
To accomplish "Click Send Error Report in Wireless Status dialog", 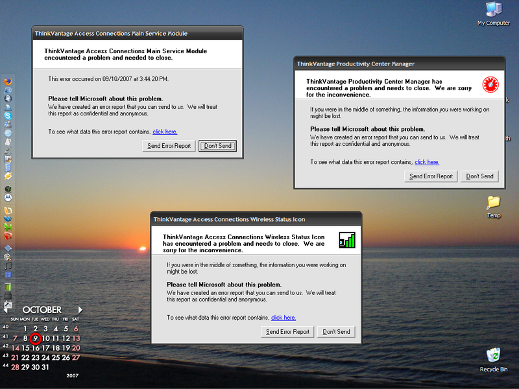I will coord(287,332).
